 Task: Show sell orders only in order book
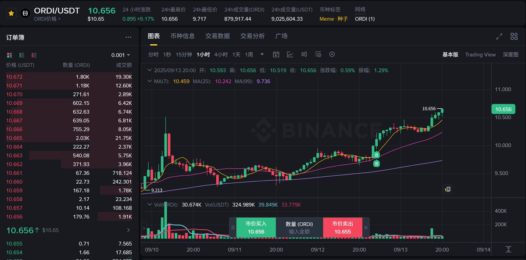click(x=34, y=55)
